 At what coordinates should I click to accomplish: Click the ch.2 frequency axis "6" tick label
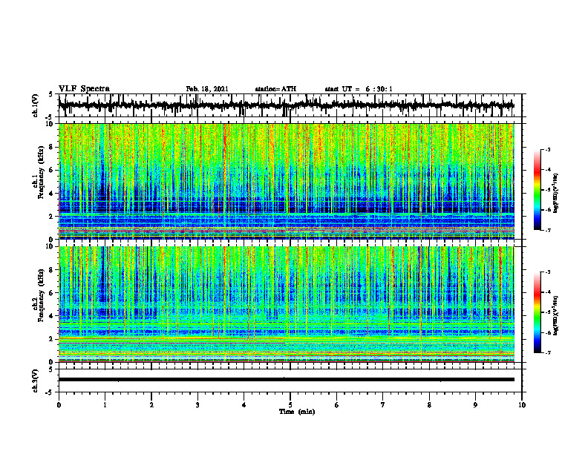51,293
